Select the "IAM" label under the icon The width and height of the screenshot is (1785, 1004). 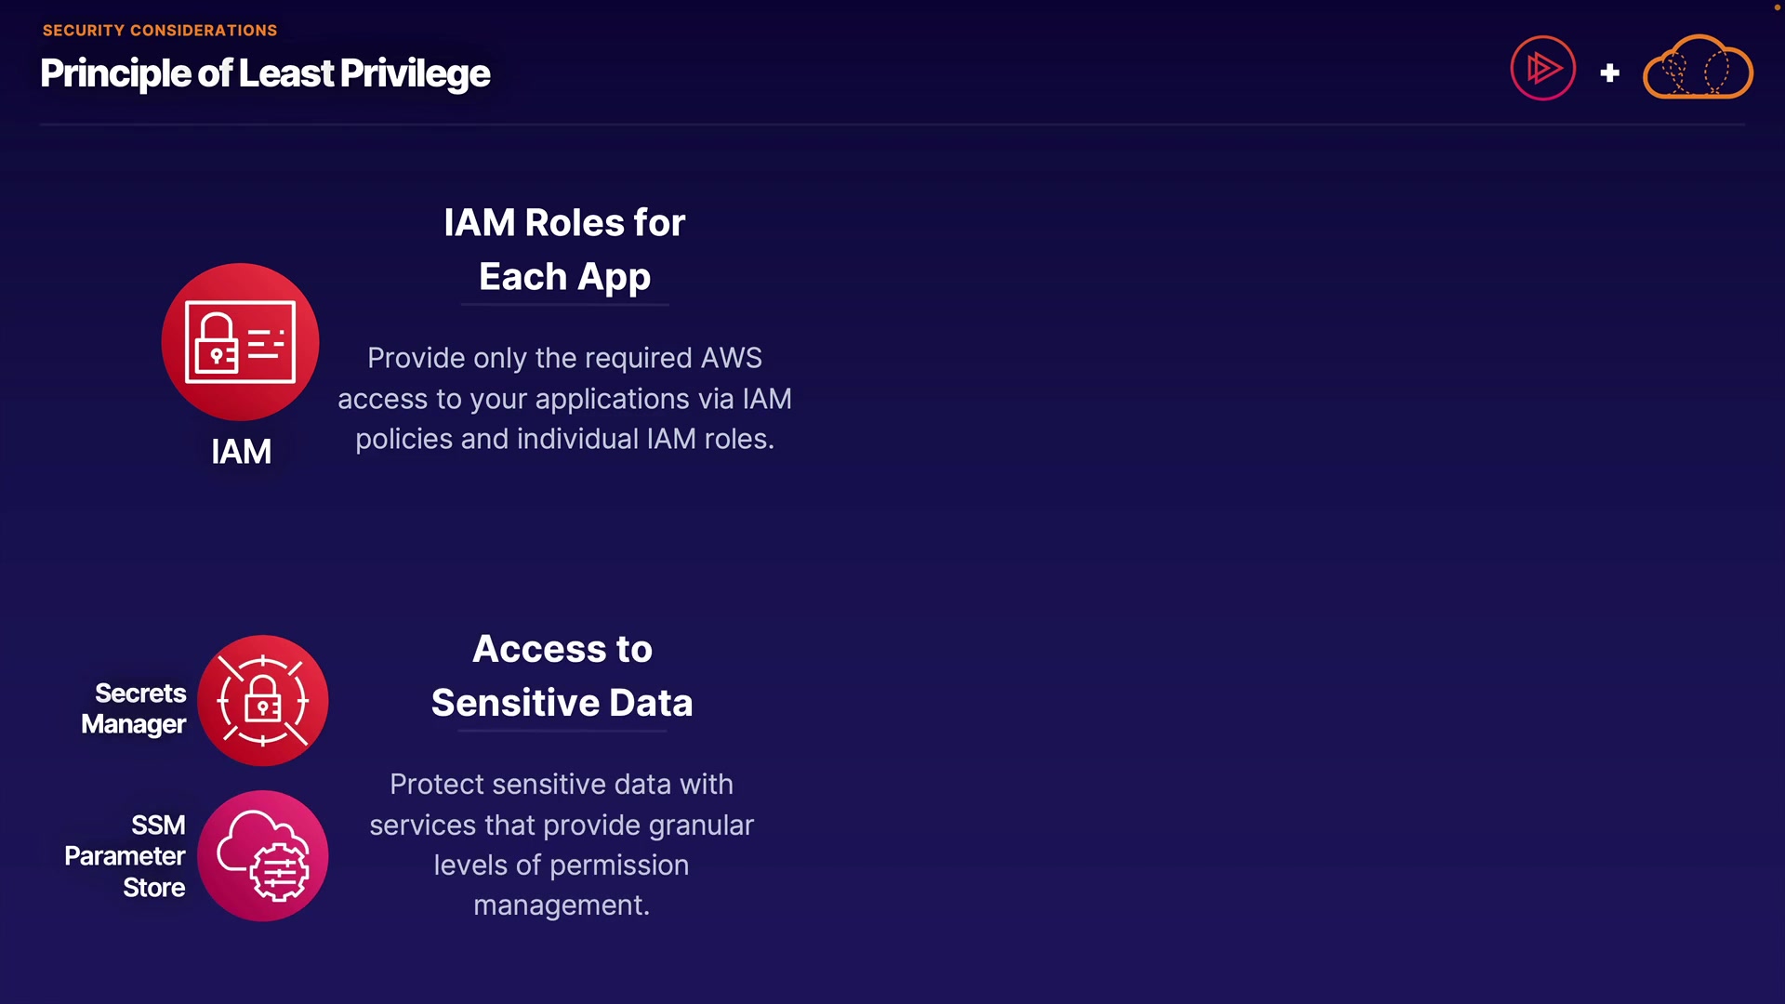click(241, 452)
